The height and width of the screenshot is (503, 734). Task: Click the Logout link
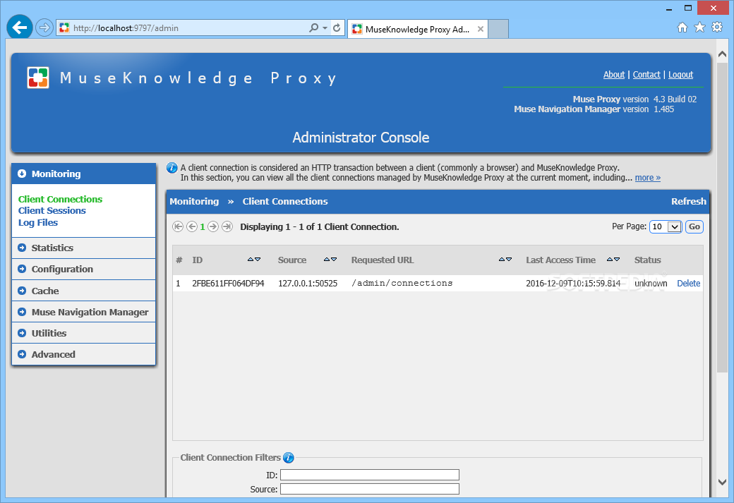680,74
